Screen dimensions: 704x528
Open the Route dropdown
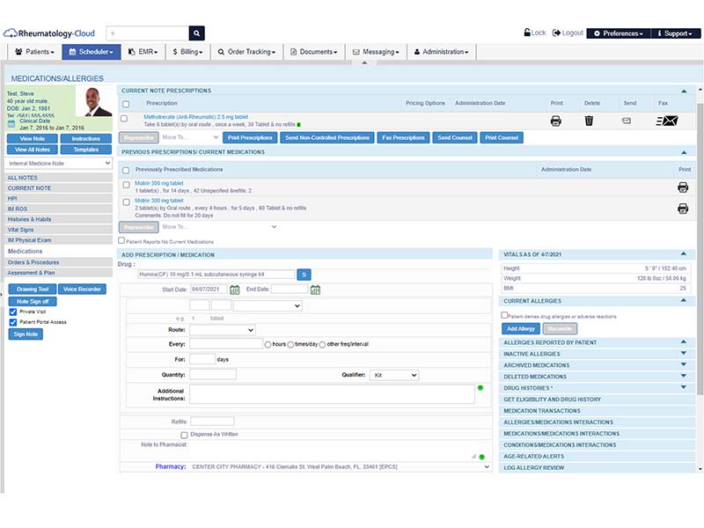pyautogui.click(x=223, y=330)
